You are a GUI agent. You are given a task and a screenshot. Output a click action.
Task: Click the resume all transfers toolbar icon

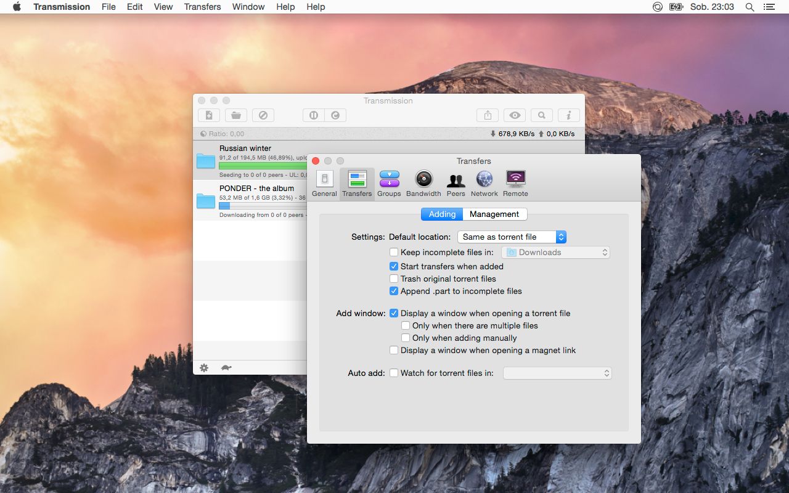[335, 115]
